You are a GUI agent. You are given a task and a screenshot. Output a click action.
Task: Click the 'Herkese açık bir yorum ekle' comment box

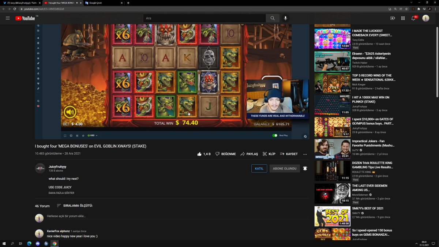click(178, 216)
